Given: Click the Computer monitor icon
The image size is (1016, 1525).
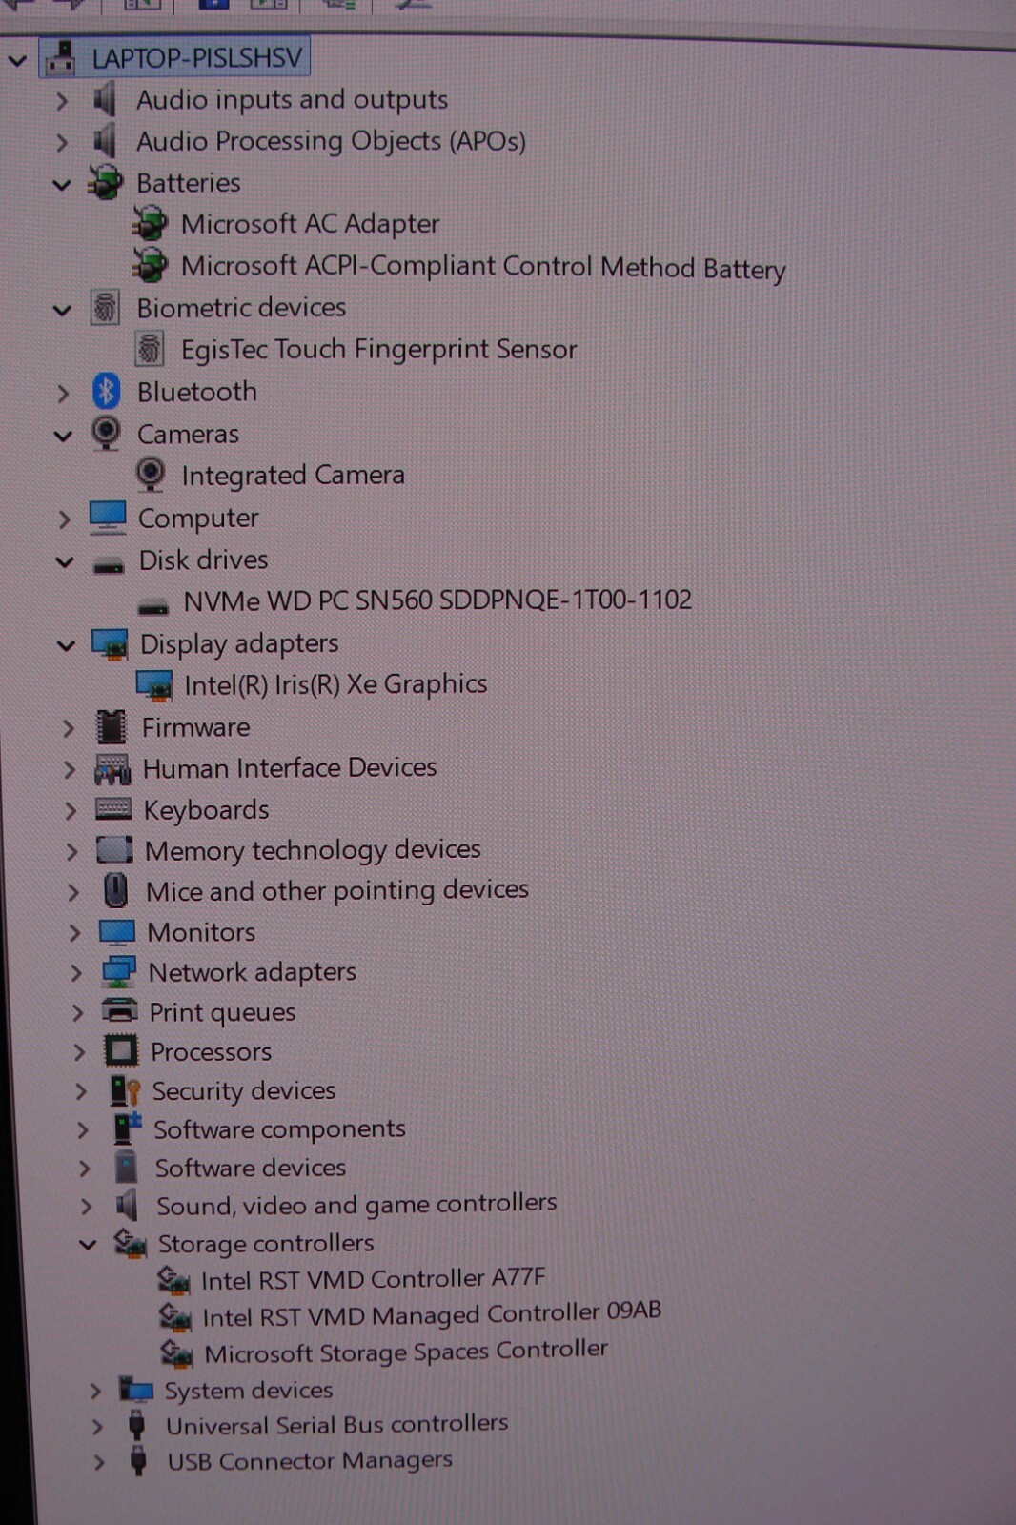Looking at the screenshot, I should point(108,518).
